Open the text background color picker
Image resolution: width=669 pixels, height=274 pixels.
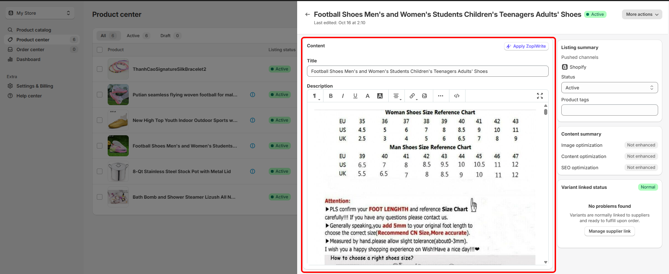[380, 96]
